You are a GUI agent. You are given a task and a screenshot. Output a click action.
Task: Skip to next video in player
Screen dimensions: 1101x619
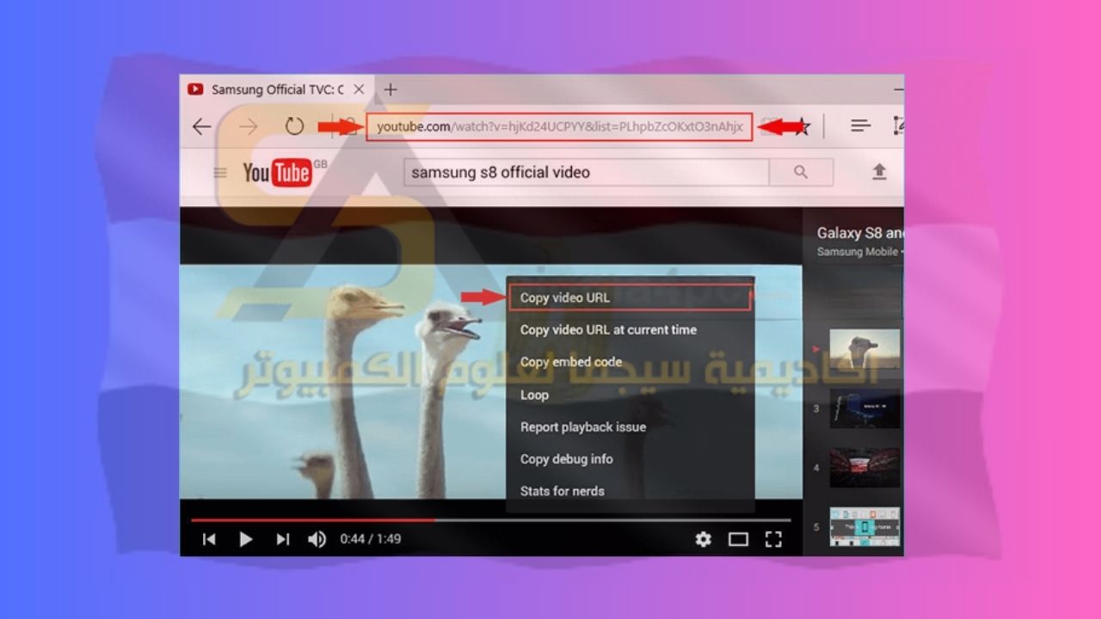point(282,539)
